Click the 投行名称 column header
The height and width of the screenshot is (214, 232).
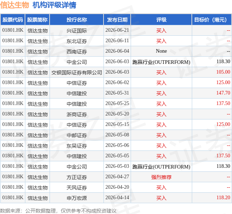pos(77,19)
